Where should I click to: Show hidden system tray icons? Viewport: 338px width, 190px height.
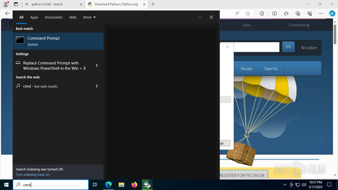pos(285,185)
